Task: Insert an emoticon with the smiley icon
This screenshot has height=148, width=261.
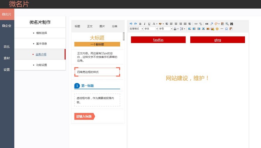Action: click(x=217, y=29)
